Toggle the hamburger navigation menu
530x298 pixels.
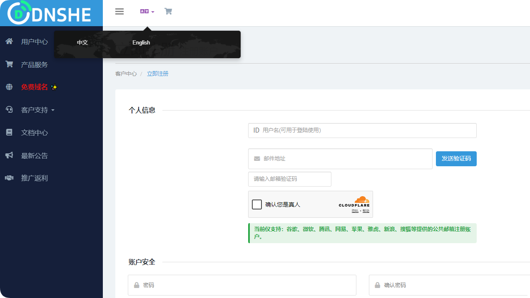[x=119, y=11]
